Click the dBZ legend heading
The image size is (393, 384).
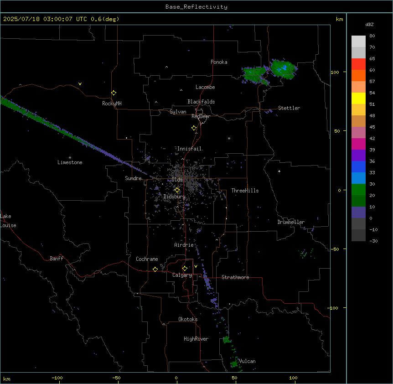(x=369, y=24)
